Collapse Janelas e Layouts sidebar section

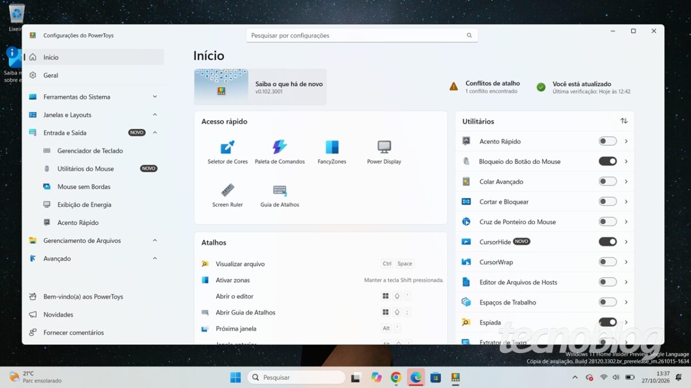pos(155,115)
